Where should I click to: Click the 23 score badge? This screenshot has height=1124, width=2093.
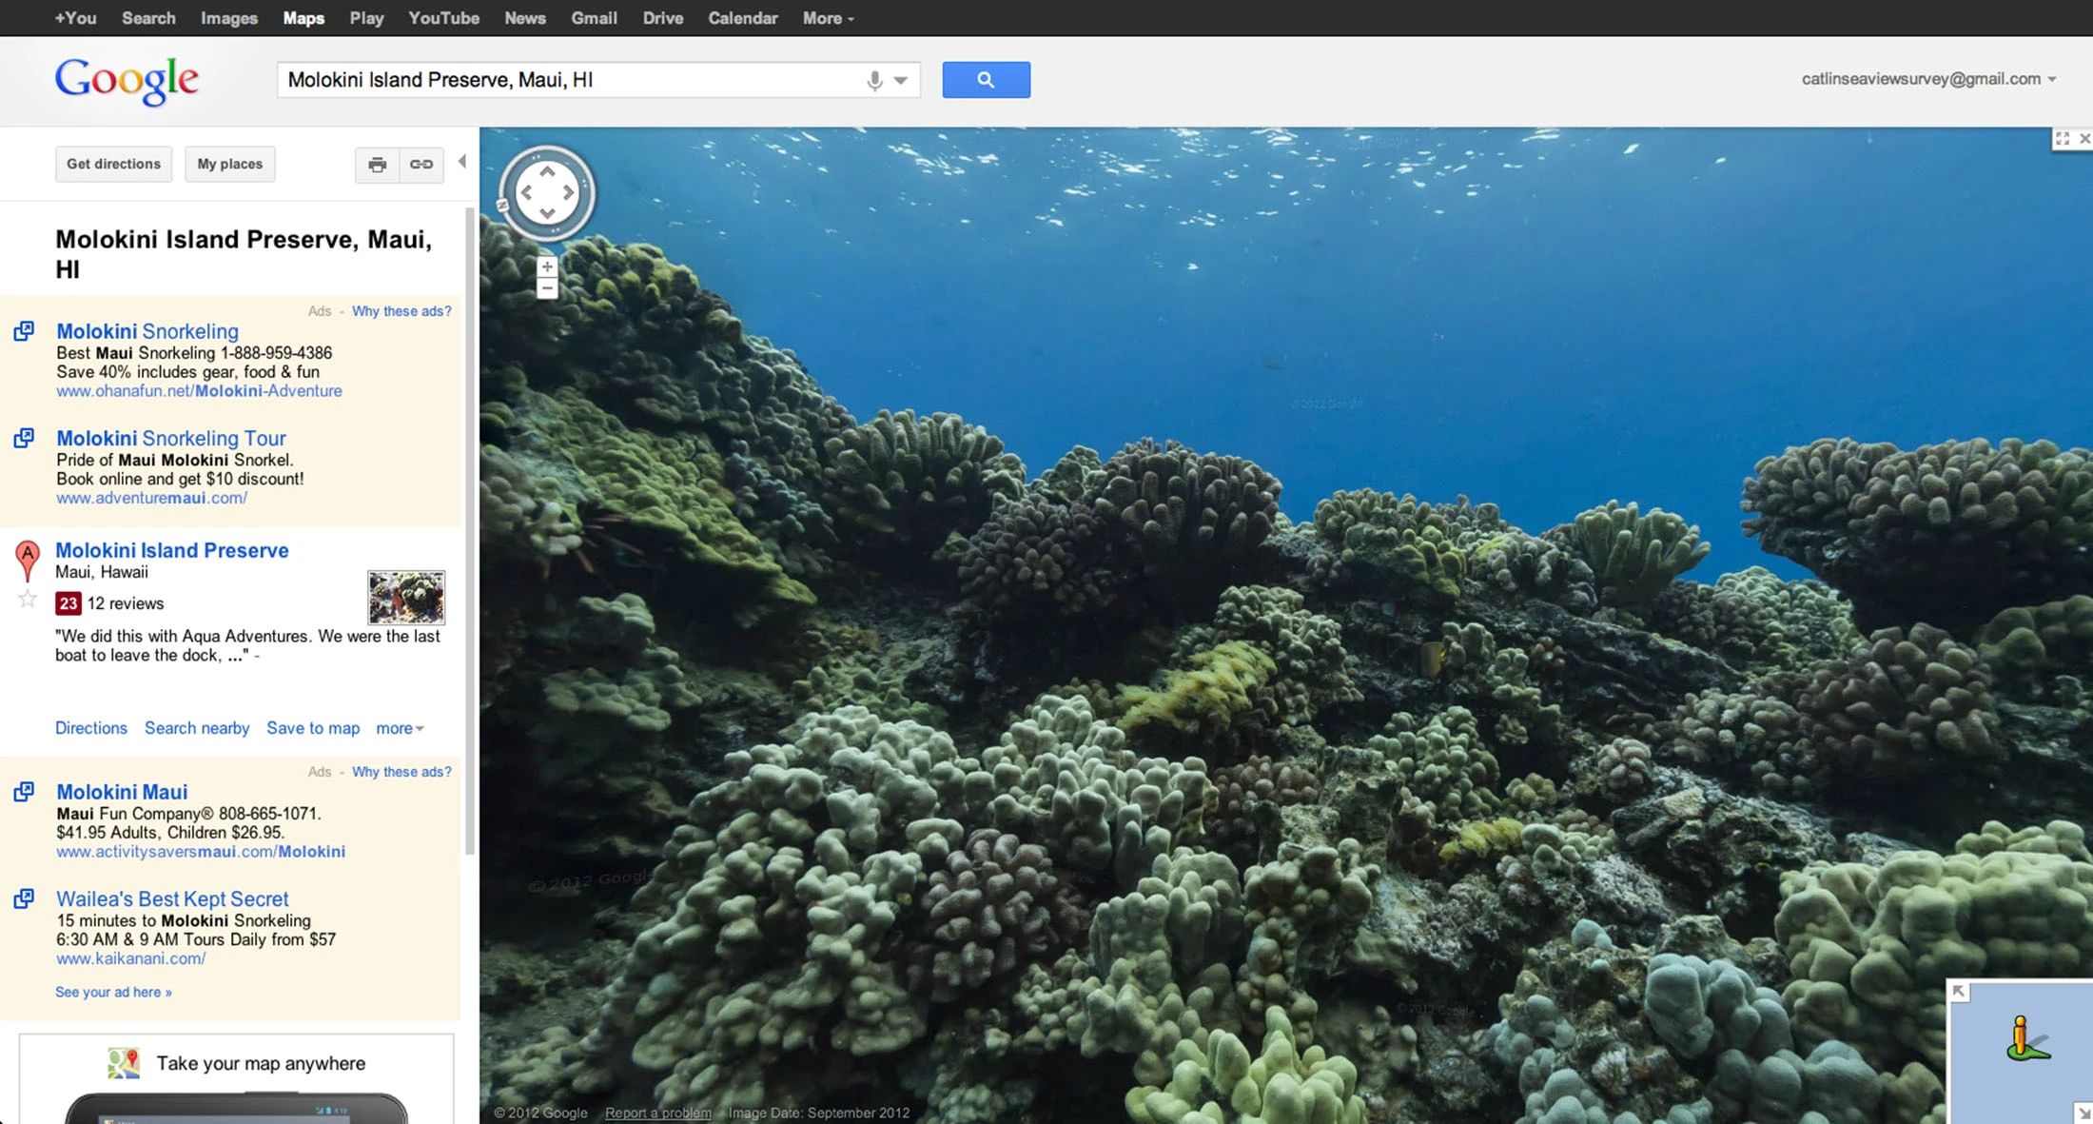click(x=68, y=603)
